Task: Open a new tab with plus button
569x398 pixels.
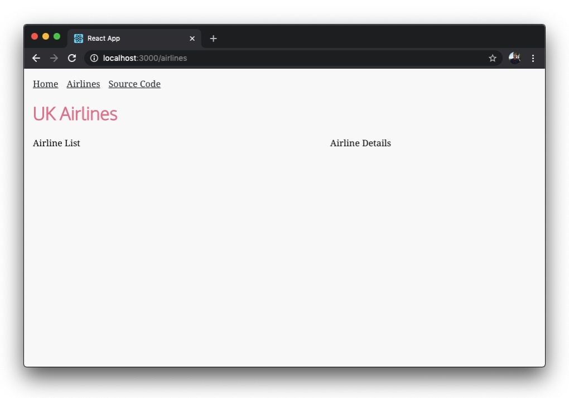Action: pos(213,39)
